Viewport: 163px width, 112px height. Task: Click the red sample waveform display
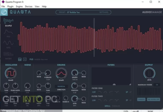coord(90,37)
